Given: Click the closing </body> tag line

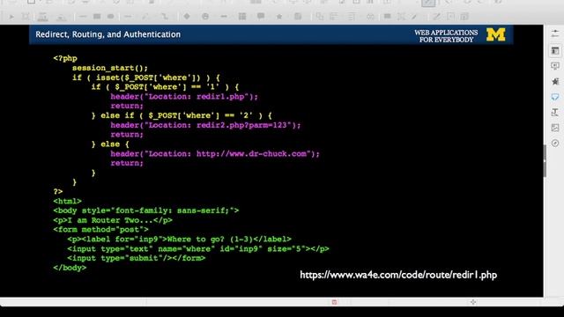Looking at the screenshot, I should [x=70, y=268].
